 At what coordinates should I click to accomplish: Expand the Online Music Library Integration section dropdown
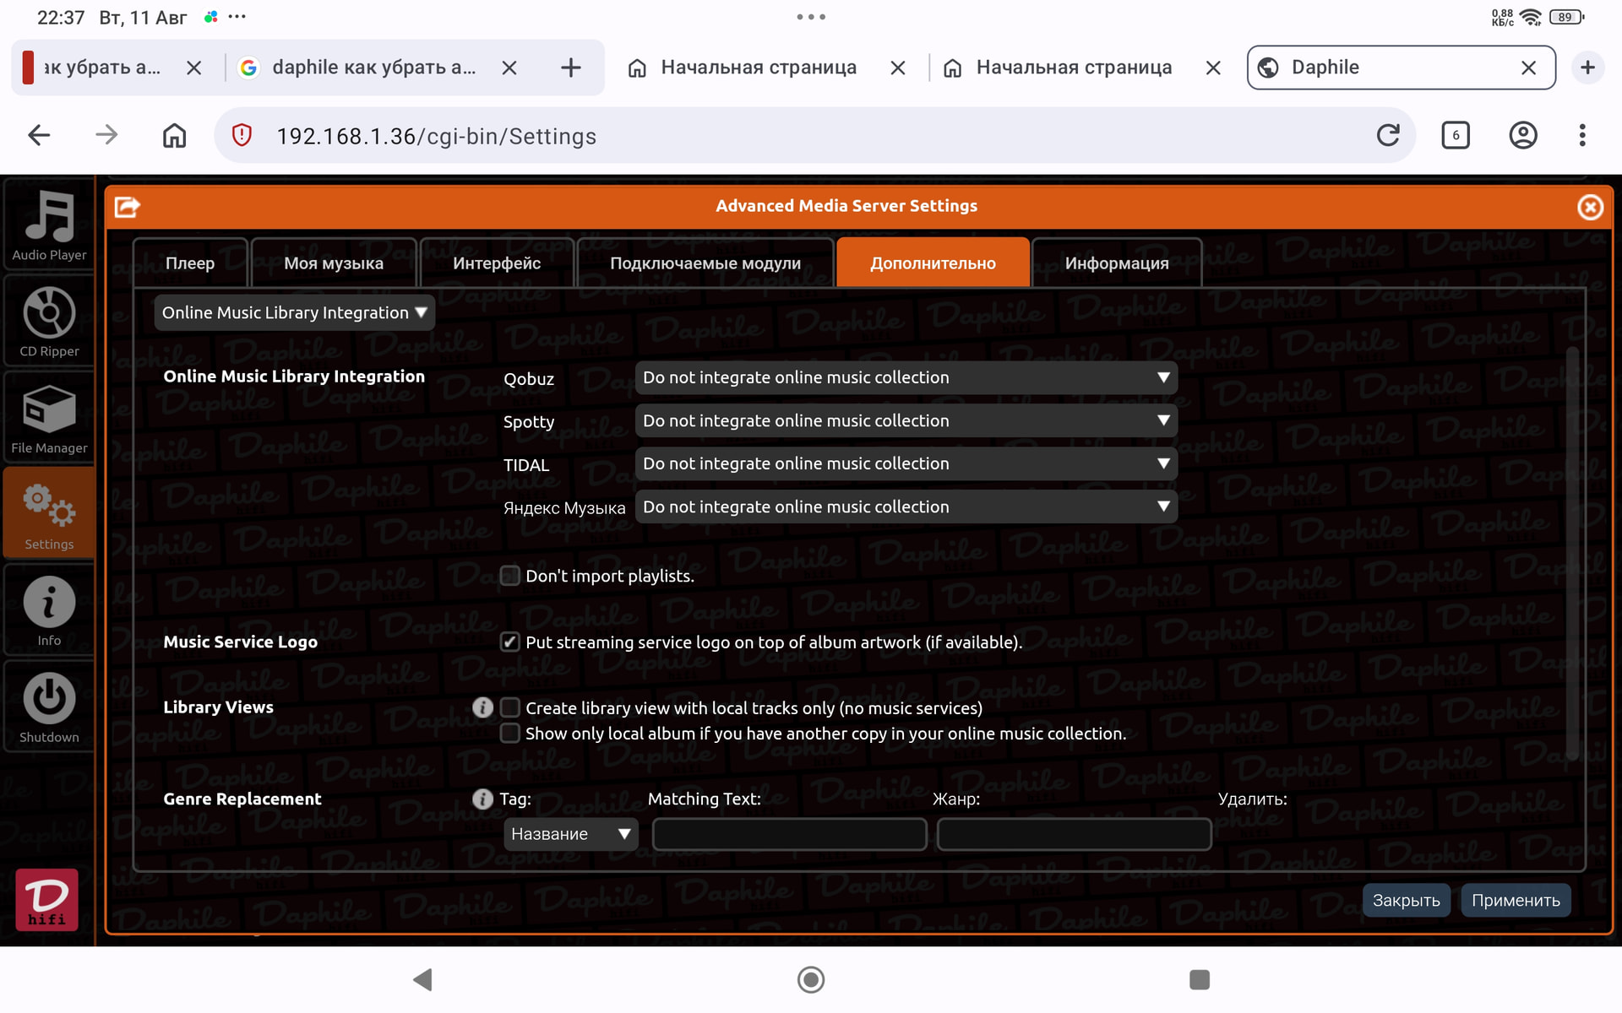[x=294, y=312]
